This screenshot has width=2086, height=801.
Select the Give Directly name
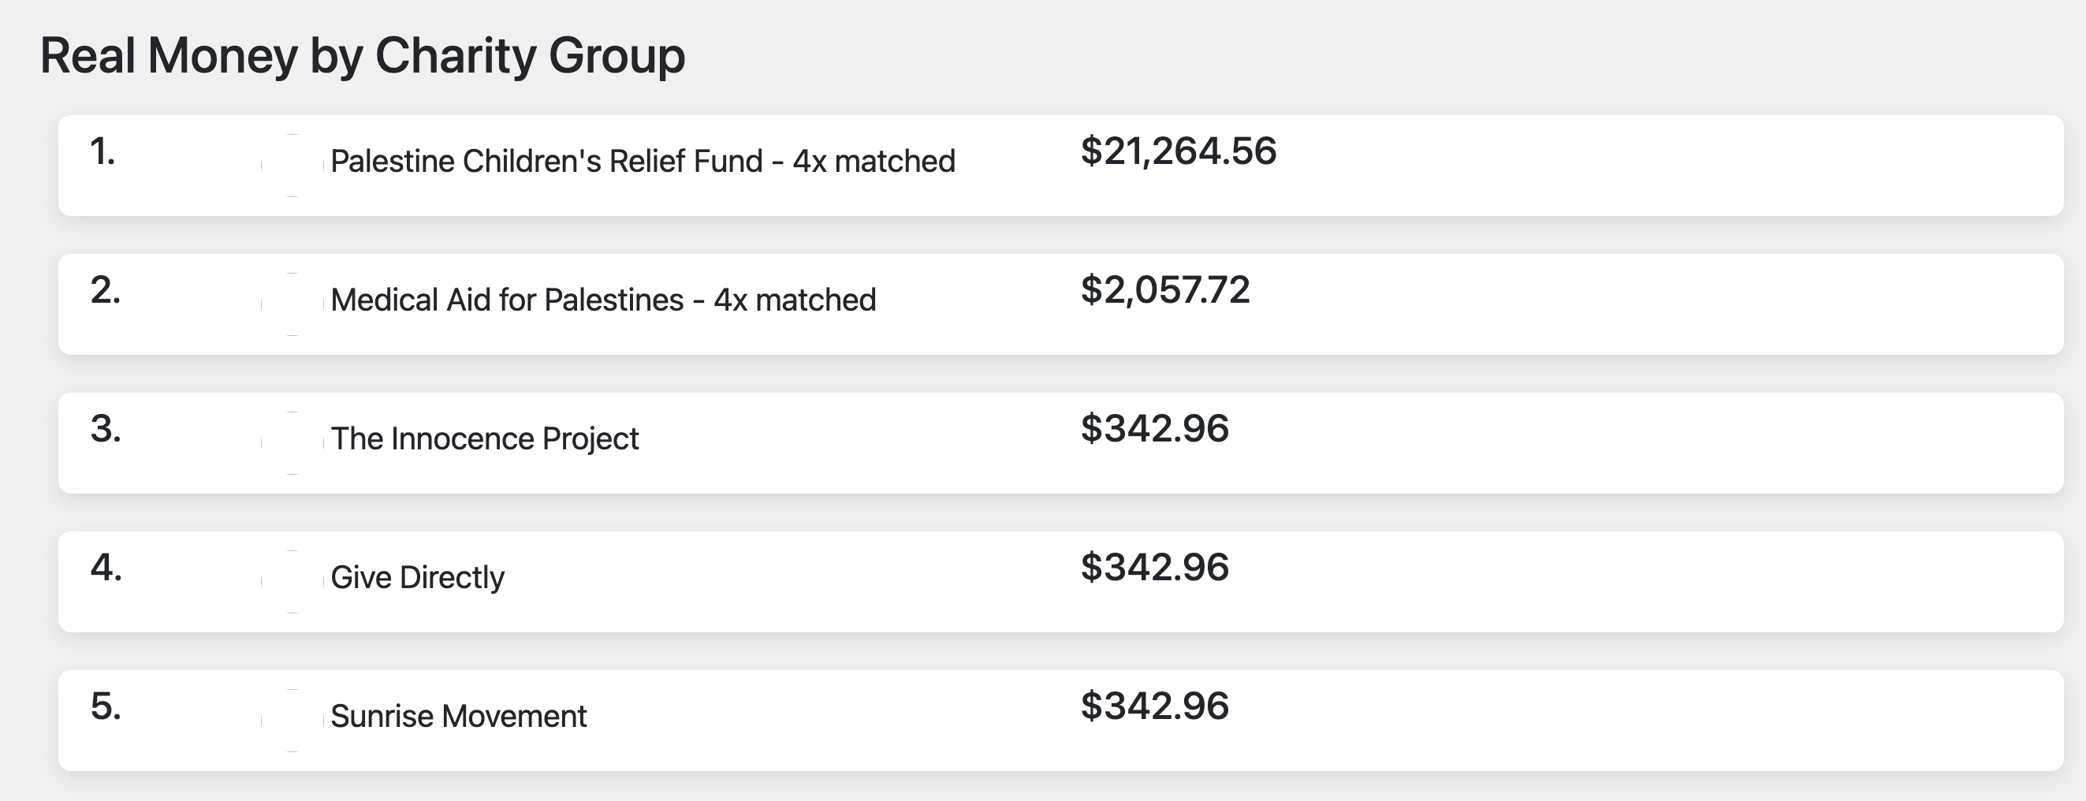click(x=417, y=577)
